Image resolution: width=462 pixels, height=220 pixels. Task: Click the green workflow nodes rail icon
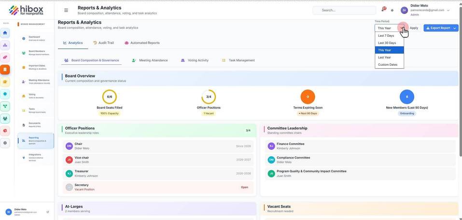coord(5,106)
